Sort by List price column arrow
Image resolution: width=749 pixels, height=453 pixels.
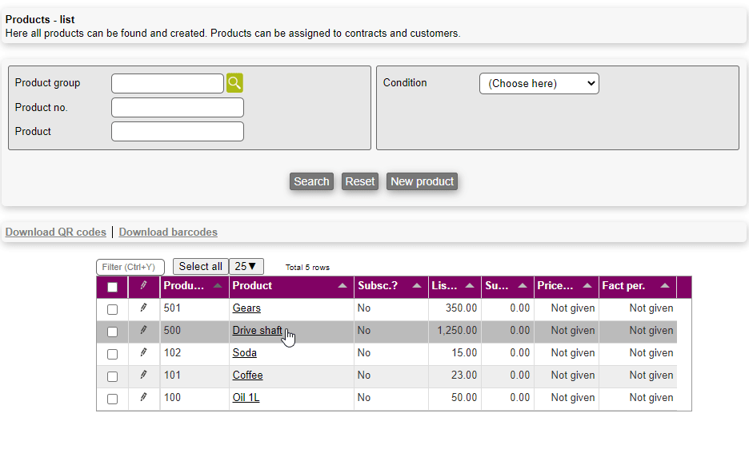tap(470, 286)
